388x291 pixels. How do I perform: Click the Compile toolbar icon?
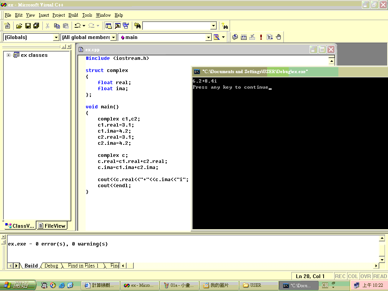click(235, 37)
